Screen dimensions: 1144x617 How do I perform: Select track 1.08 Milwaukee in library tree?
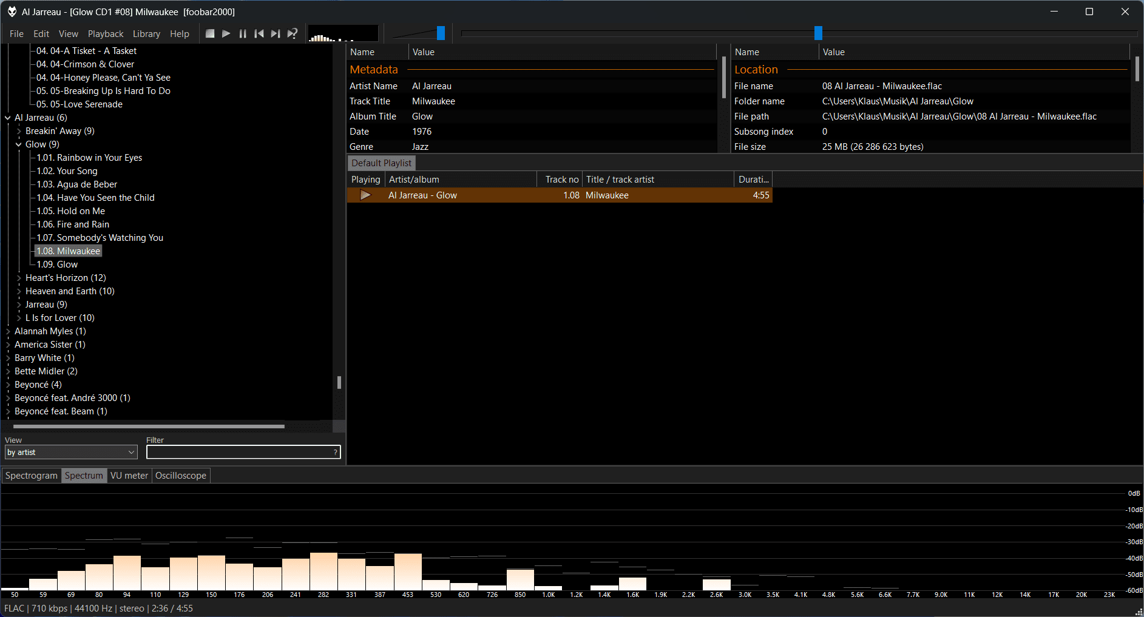pyautogui.click(x=68, y=251)
